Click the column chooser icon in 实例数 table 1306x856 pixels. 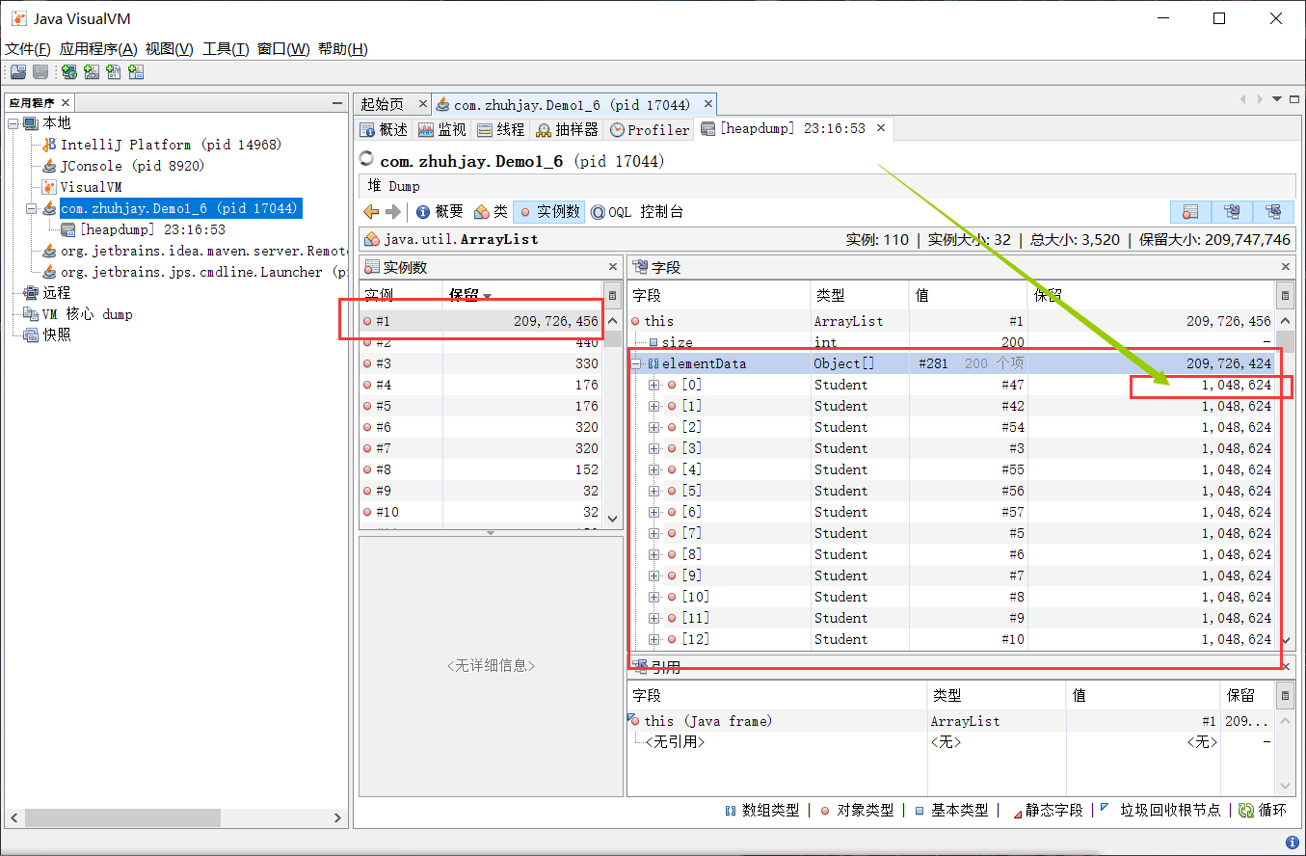[611, 296]
